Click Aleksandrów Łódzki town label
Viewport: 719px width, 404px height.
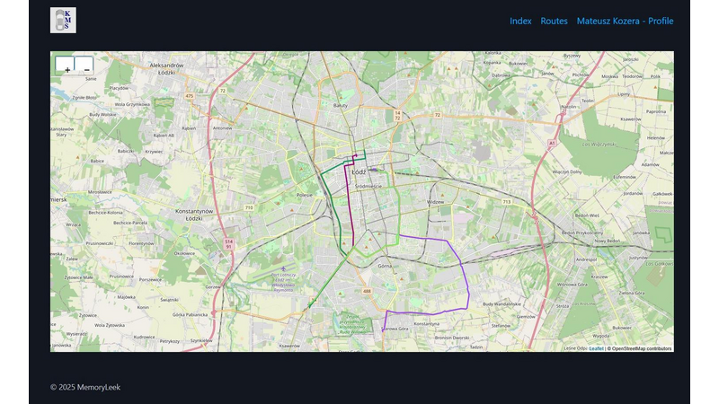coord(166,69)
